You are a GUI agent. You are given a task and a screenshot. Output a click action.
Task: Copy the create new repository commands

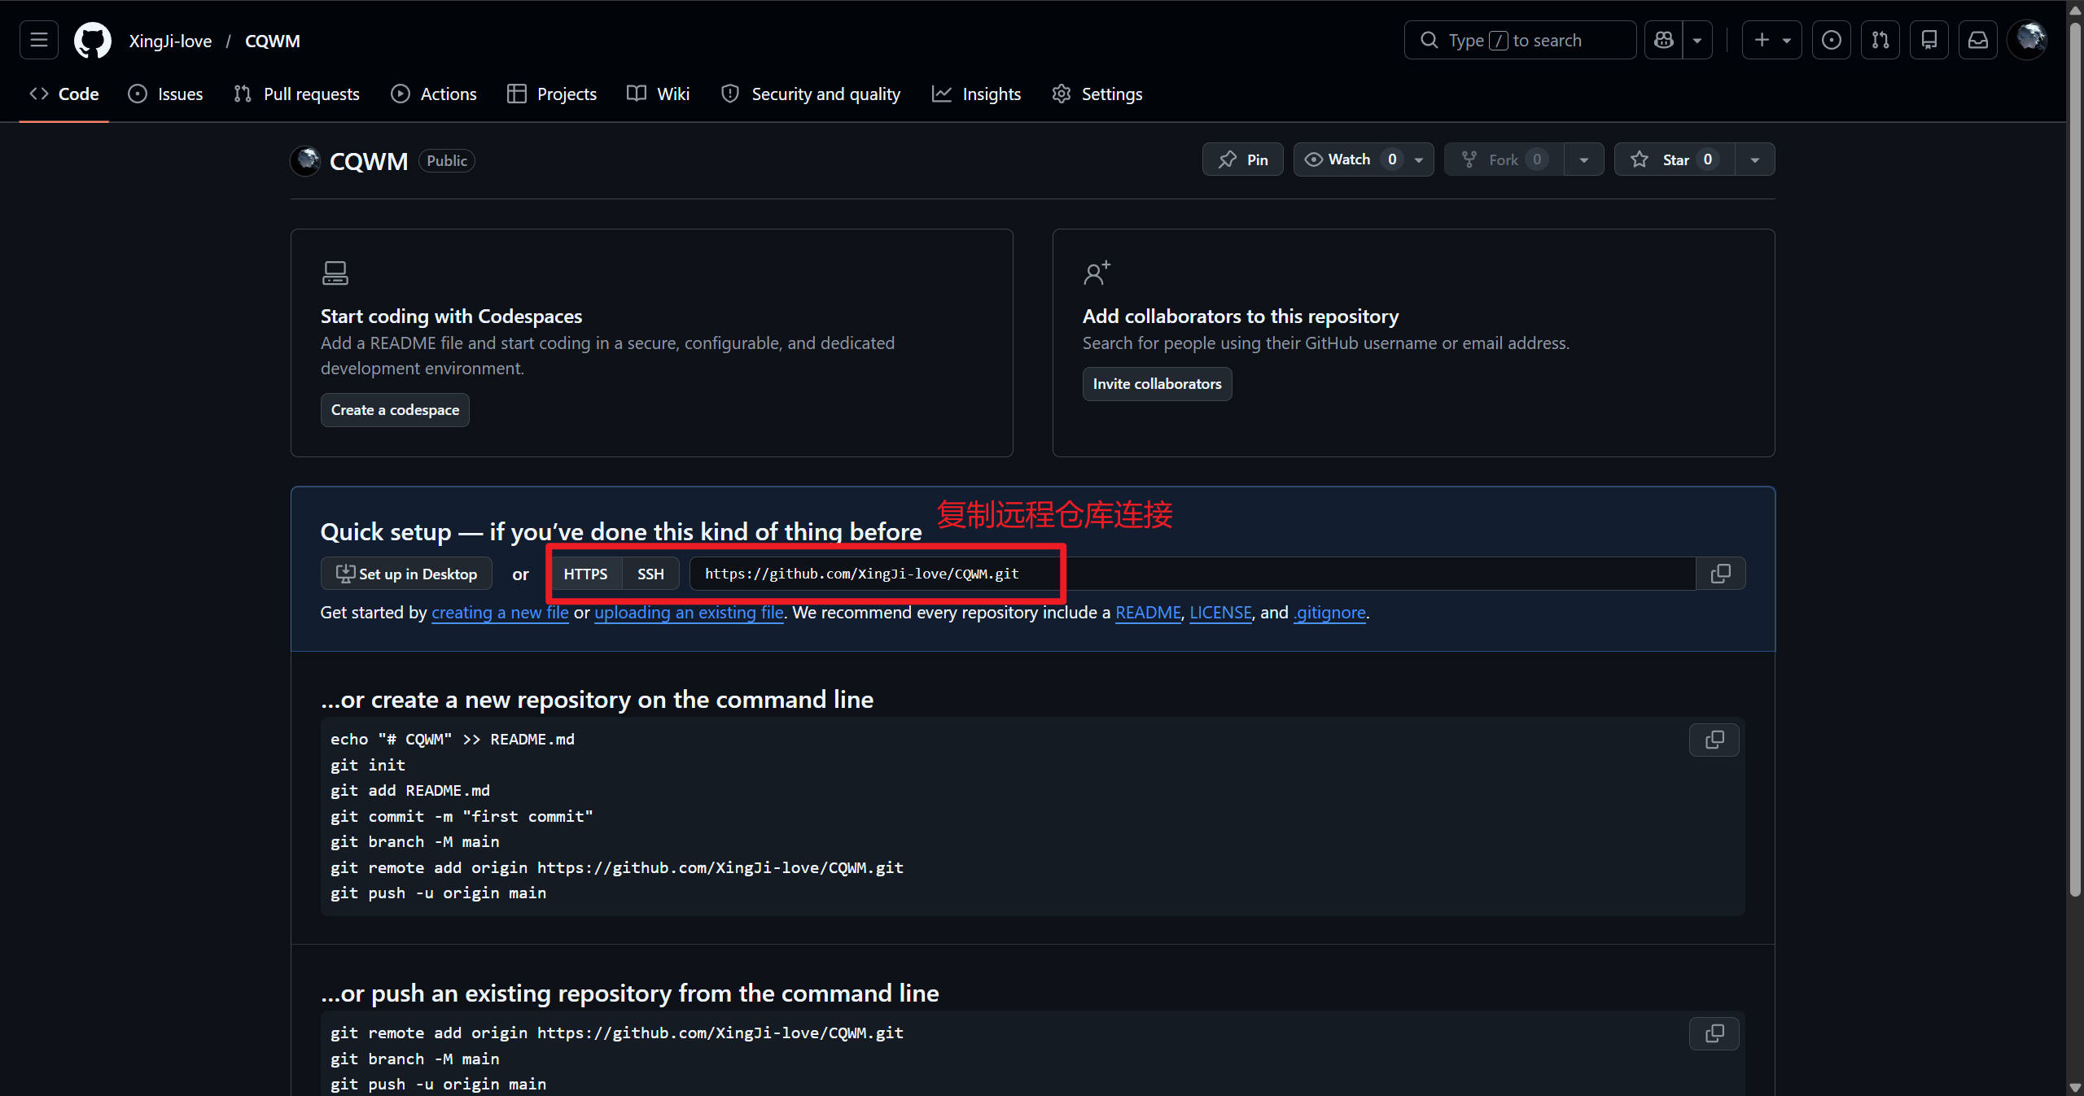1714,740
